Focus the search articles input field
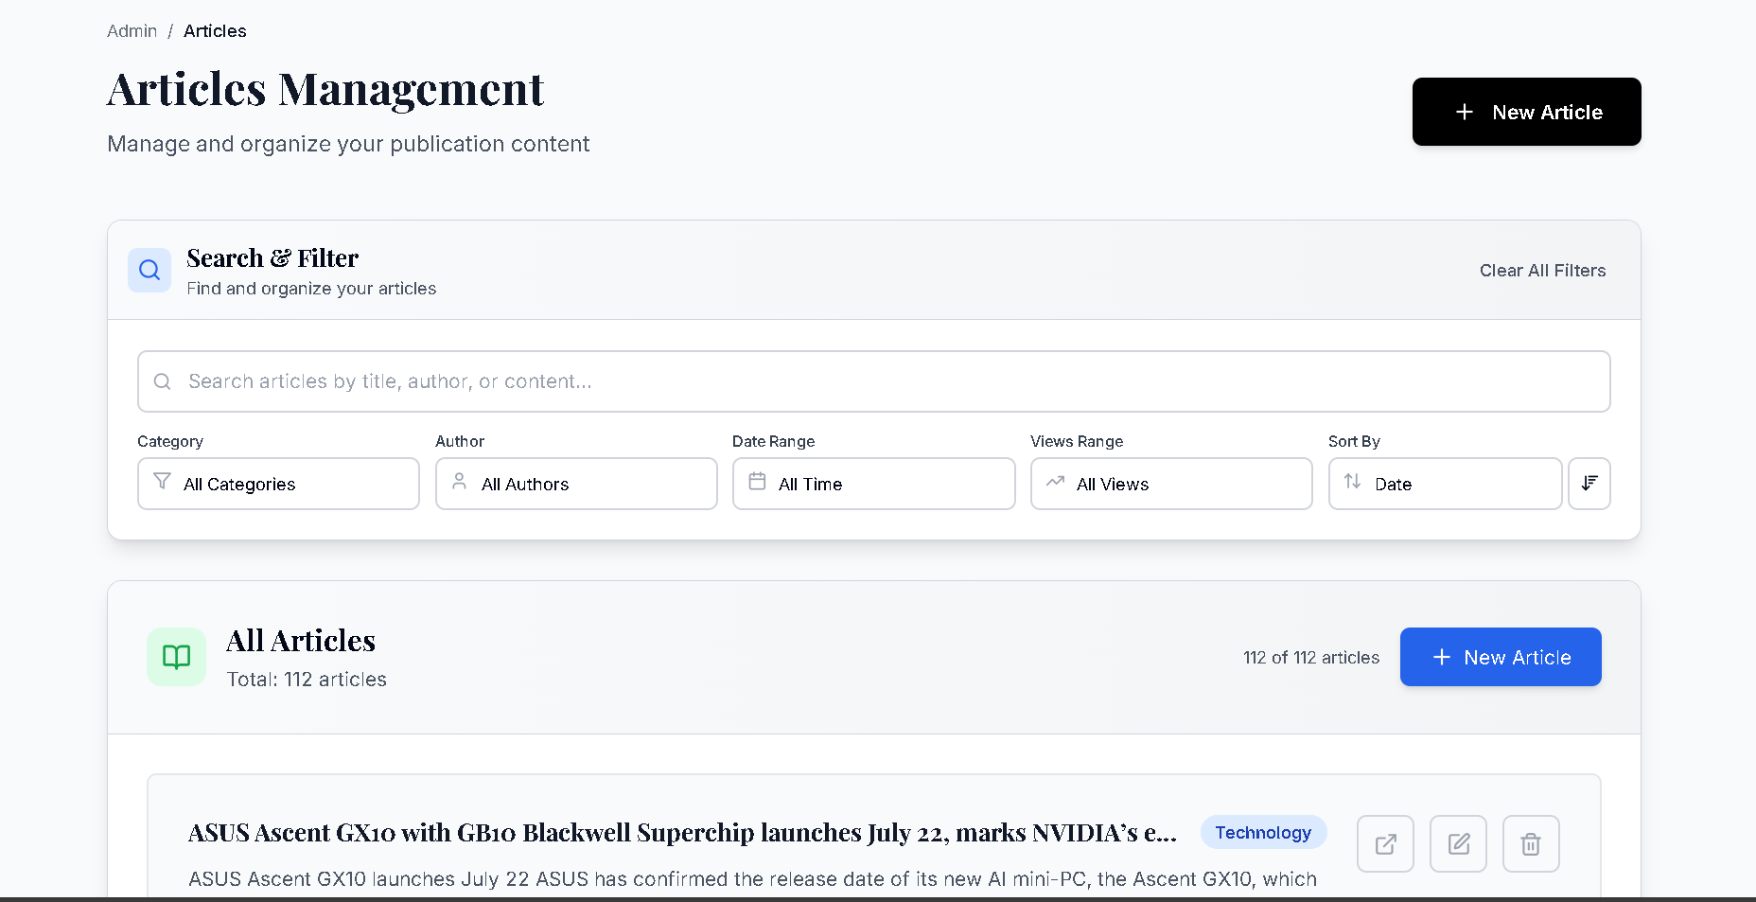1756x902 pixels. pyautogui.click(x=874, y=381)
